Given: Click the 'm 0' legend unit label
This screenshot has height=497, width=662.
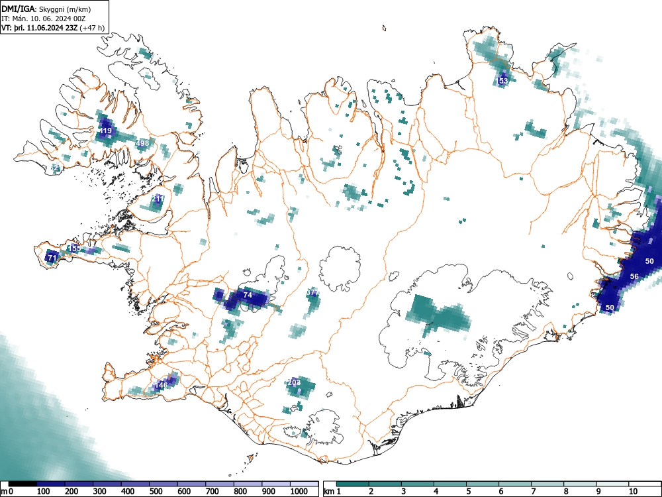Looking at the screenshot, I should (x=7, y=492).
